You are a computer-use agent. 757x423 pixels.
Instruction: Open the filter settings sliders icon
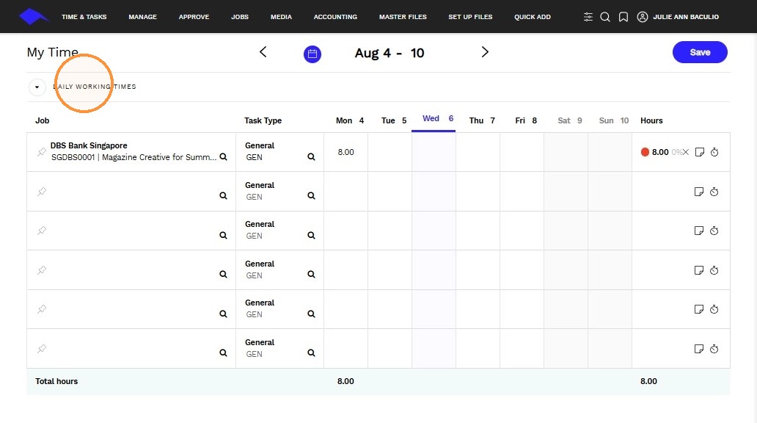[588, 17]
